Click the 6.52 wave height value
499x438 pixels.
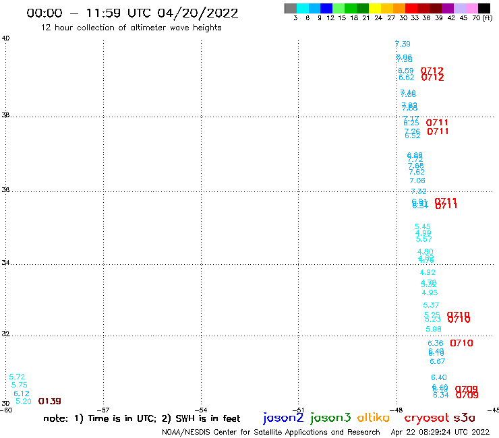click(x=413, y=136)
